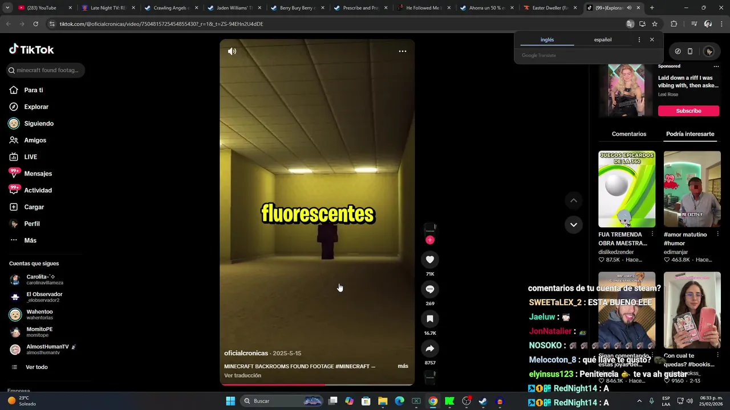Image resolution: width=730 pixels, height=410 pixels.
Task: Switch to the Podría interesarte tab
Action: click(690, 134)
